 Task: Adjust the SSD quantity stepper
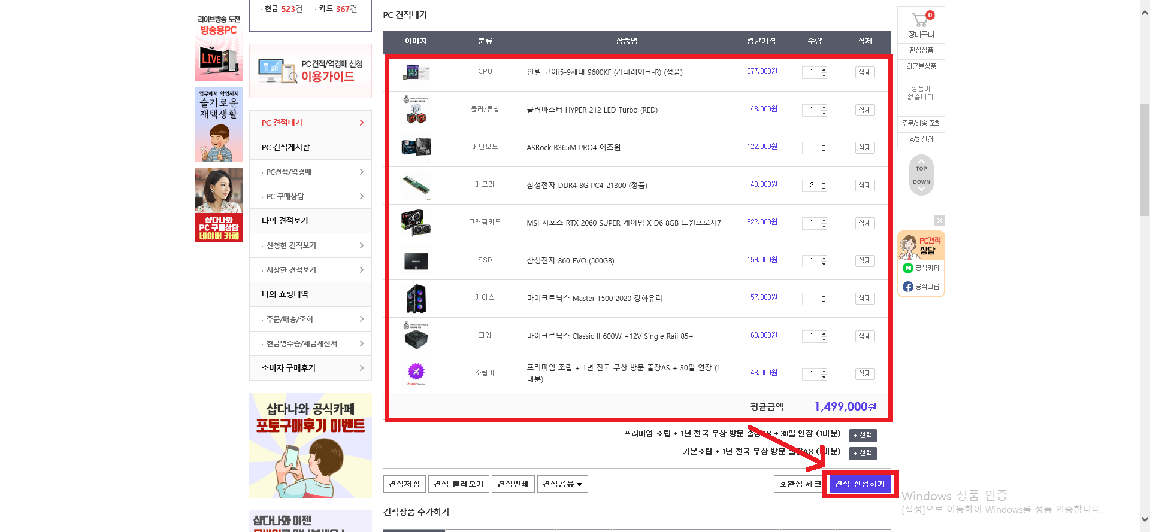point(824,261)
